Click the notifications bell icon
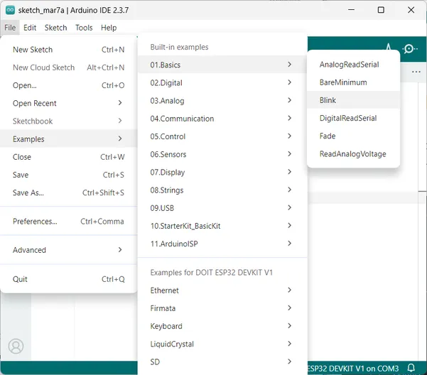This screenshot has width=427, height=375. (x=411, y=368)
